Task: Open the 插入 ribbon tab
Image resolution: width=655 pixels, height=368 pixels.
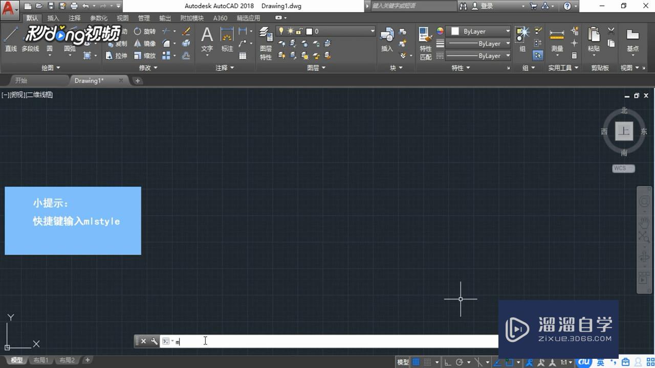Action: (53, 18)
